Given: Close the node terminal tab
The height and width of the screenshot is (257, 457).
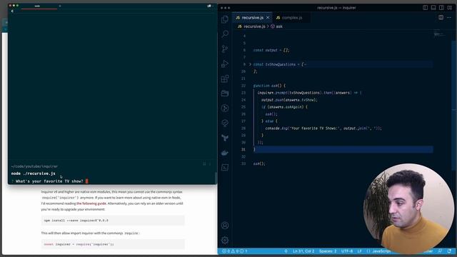Looking at the screenshot, I should coord(60,6).
